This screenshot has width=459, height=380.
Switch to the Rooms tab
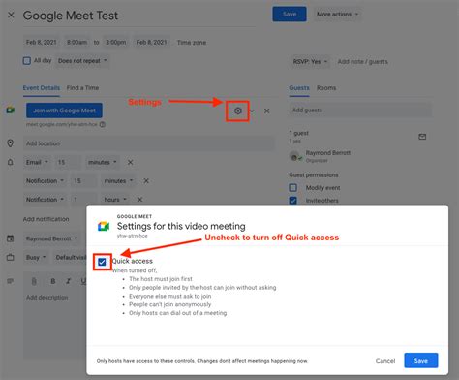[x=326, y=88]
